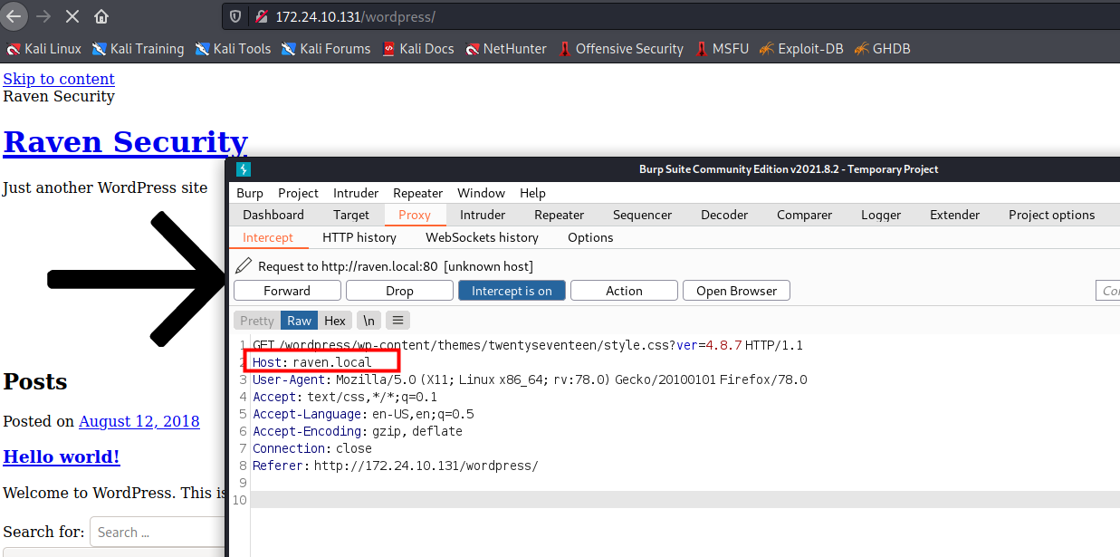Focus the address bar showing 172.24.10.131/wordpress/
The height and width of the screenshot is (557, 1120).
(670, 16)
